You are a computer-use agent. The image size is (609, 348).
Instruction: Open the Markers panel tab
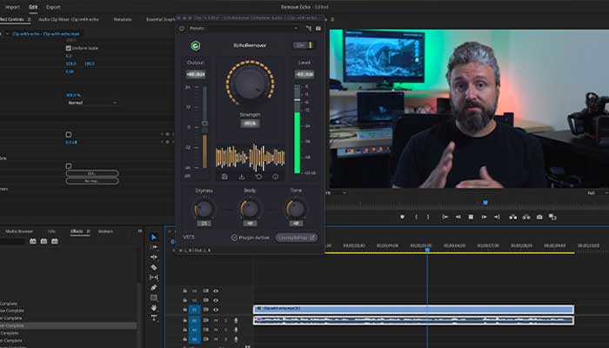click(x=105, y=231)
